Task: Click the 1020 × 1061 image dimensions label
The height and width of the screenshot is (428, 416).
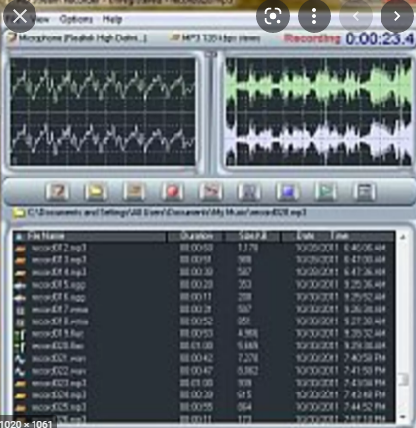Action: (27, 424)
